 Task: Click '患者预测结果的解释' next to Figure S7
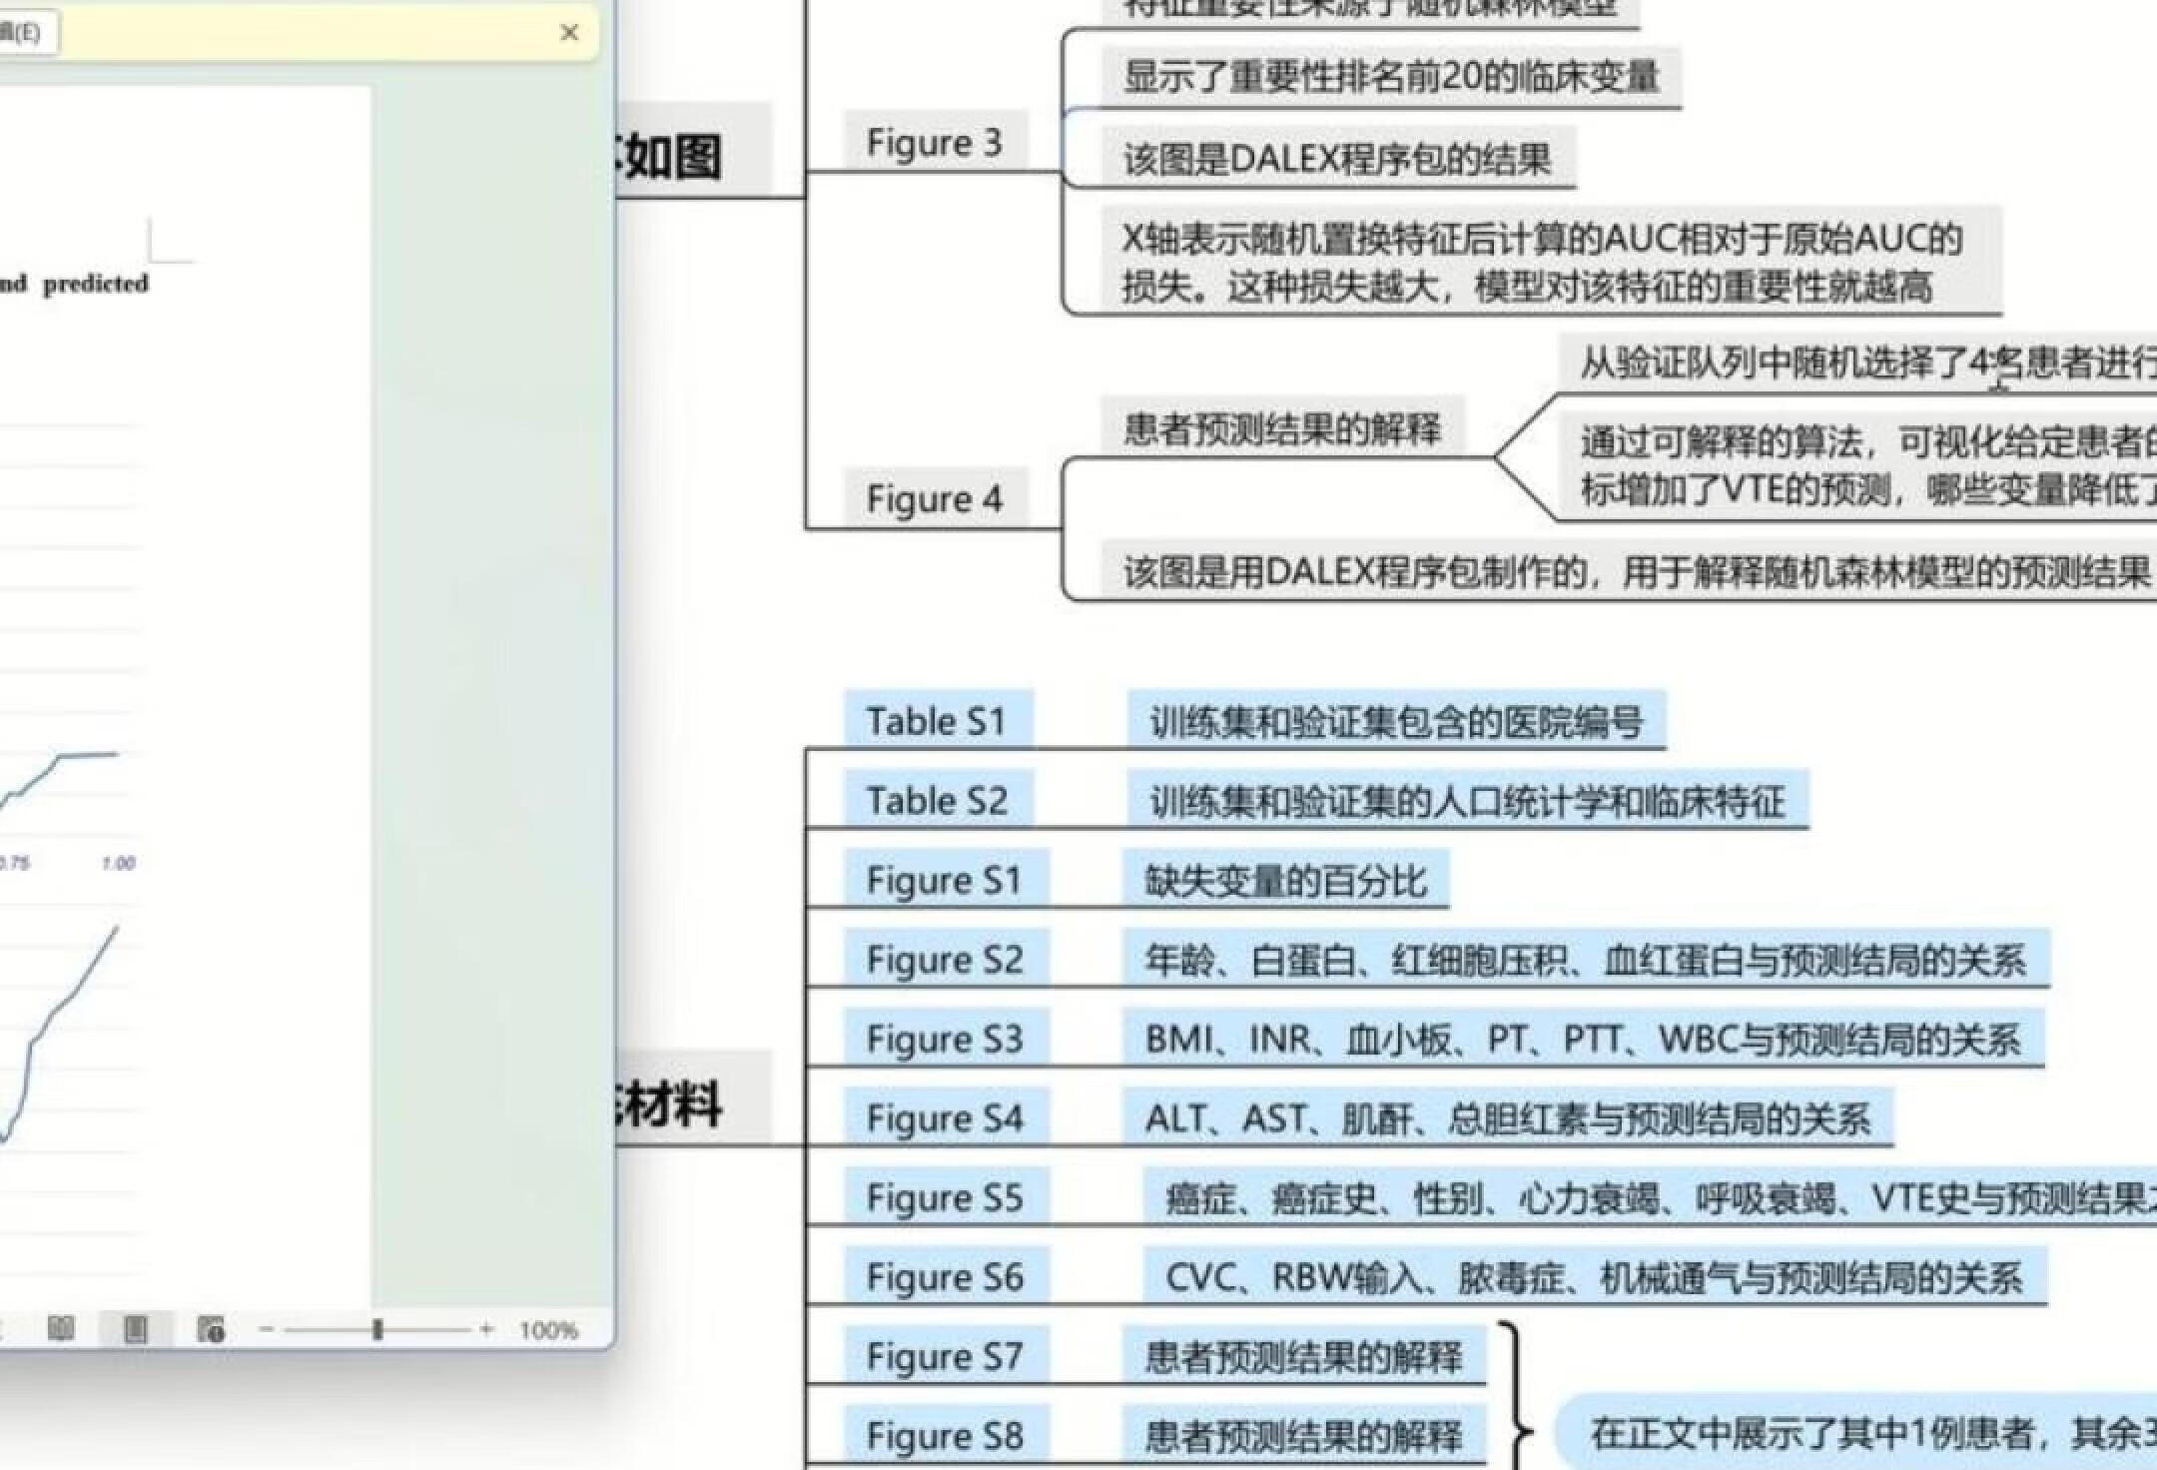[x=1304, y=1355]
